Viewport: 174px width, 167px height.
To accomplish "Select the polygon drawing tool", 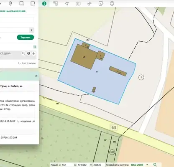I will coord(67,3).
